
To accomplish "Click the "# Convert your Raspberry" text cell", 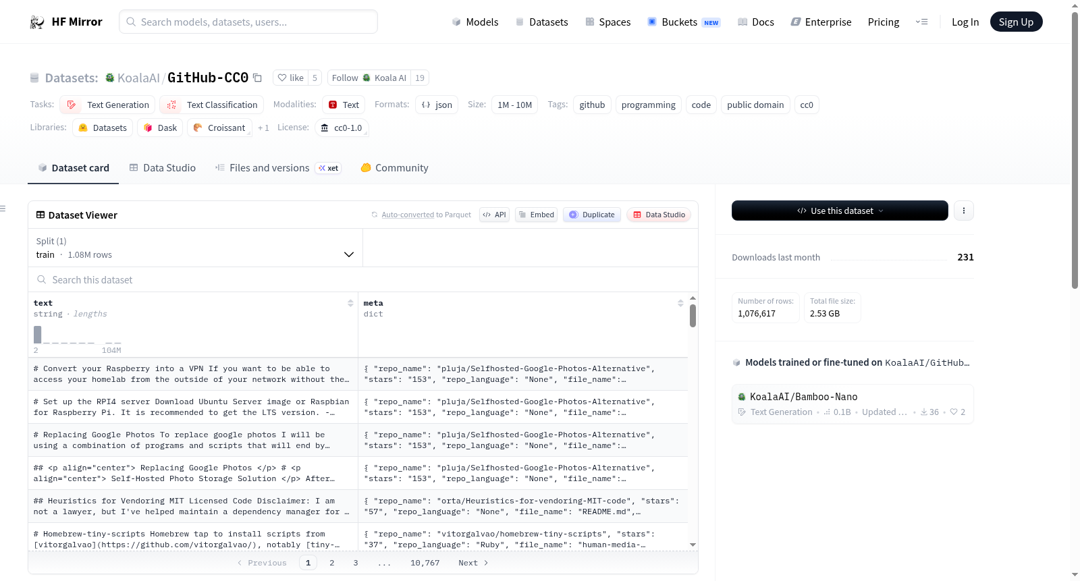I will [x=193, y=374].
